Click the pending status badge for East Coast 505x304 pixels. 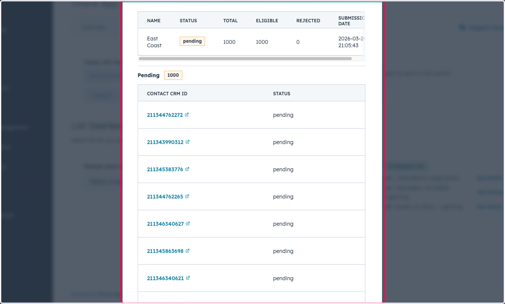point(192,41)
